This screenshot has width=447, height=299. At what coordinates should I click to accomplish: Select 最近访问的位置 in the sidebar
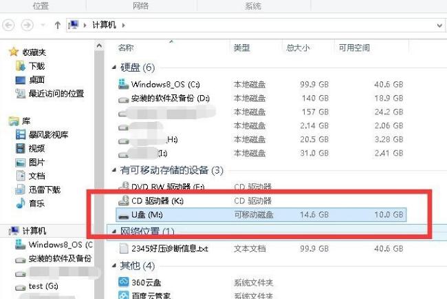(x=56, y=94)
